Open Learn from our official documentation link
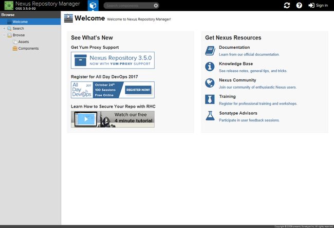Viewport: 334px width, 228px height. pos(249,54)
